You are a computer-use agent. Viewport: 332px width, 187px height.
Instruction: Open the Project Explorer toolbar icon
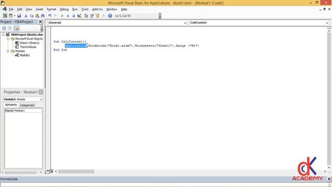pyautogui.click(x=86, y=16)
